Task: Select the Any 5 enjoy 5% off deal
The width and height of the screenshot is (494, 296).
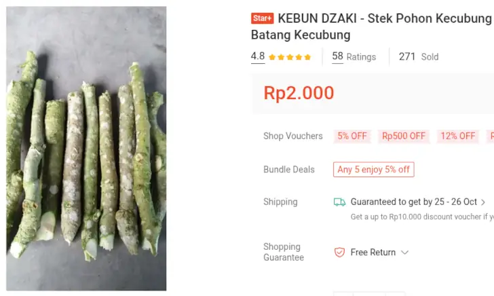Action: [373, 170]
